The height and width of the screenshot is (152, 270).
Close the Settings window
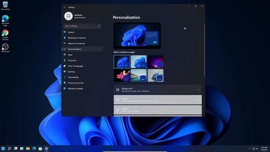click(202, 6)
